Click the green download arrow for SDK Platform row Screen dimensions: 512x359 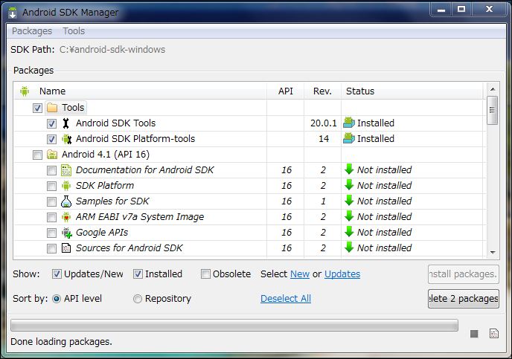click(x=349, y=185)
